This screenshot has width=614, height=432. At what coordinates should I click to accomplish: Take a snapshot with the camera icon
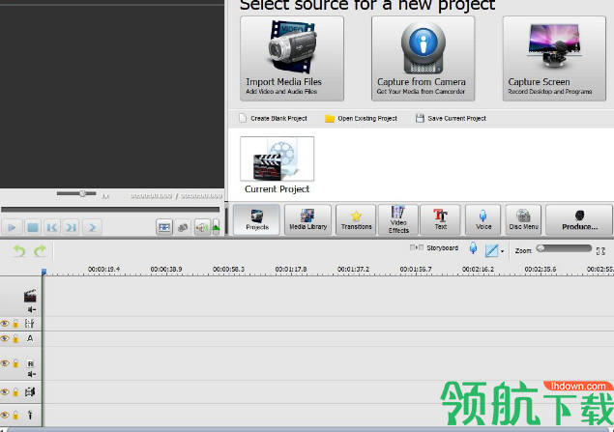[183, 227]
